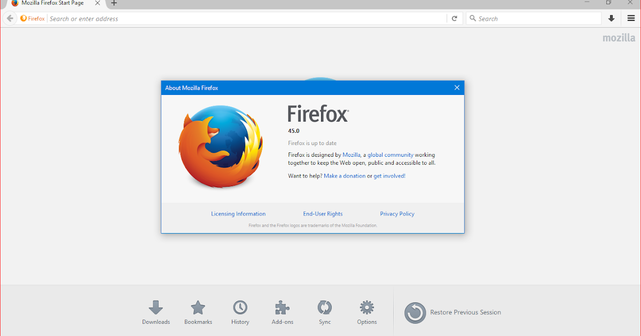Click the Sync icon

(x=324, y=308)
